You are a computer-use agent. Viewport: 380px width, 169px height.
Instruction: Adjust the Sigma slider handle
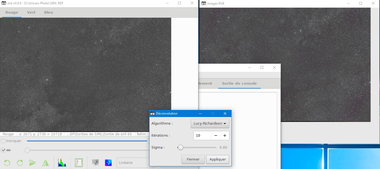point(180,148)
